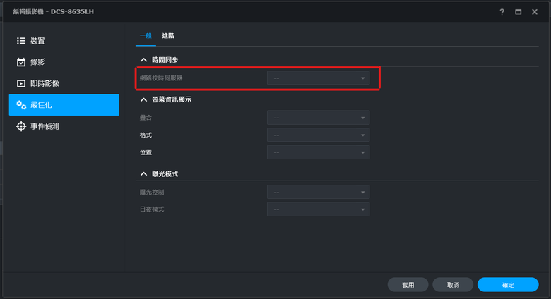Image resolution: width=551 pixels, height=299 pixels.
Task: Select the 錄影 calendar icon
Action: (21, 62)
